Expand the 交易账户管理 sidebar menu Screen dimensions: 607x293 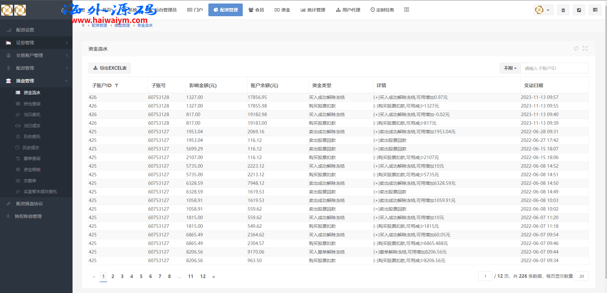pos(36,55)
